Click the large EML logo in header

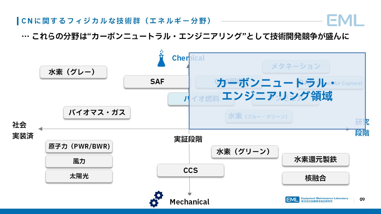pos(345,21)
